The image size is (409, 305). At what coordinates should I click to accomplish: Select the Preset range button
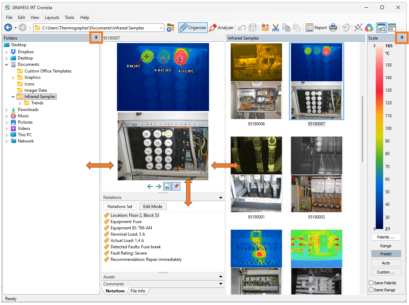386,254
